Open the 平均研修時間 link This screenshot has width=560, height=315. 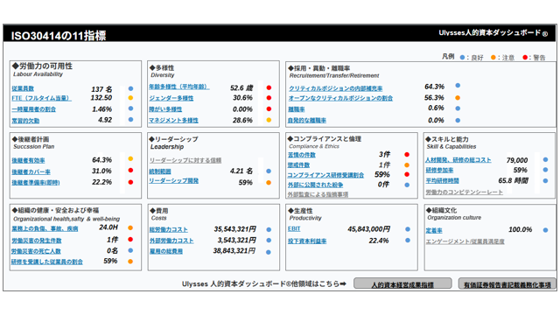point(442,181)
